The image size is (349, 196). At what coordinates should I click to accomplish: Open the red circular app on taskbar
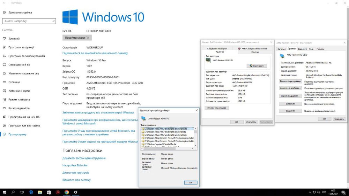[58, 192]
